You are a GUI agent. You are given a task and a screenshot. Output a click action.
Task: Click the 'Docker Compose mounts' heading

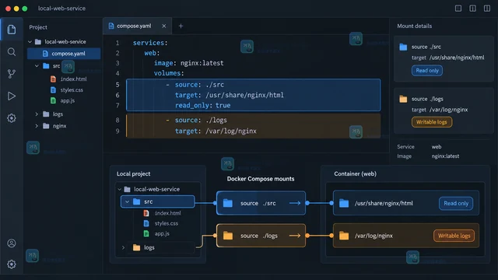(261, 179)
